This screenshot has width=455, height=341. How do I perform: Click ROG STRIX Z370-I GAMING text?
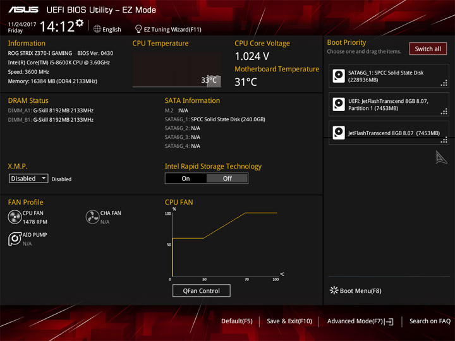coord(40,53)
